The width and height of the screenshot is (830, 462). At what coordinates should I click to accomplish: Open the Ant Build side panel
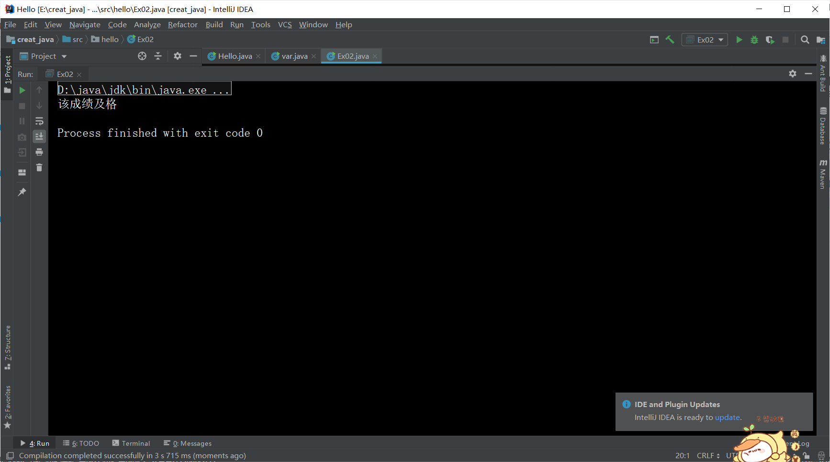(823, 73)
